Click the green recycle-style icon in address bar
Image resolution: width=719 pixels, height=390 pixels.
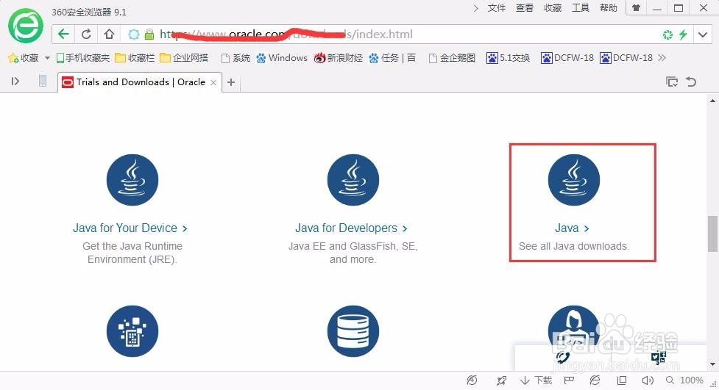click(667, 35)
